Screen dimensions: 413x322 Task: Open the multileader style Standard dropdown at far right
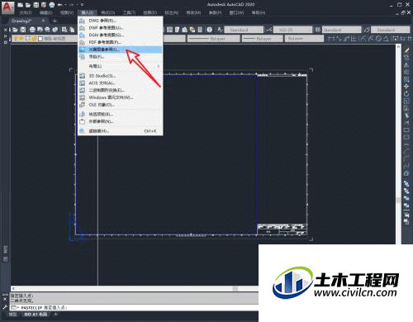(391, 30)
